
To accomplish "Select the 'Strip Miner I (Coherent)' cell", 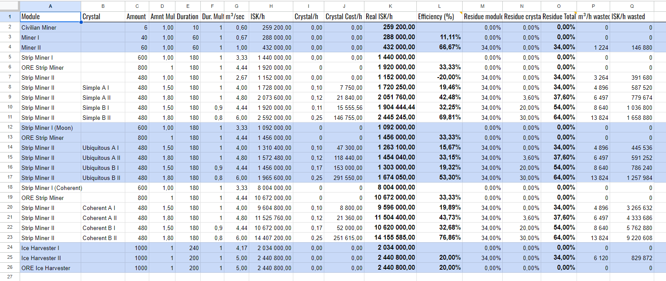I will (51, 188).
